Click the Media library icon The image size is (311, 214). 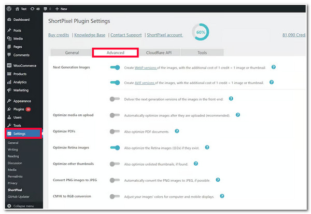click(x=9, y=38)
